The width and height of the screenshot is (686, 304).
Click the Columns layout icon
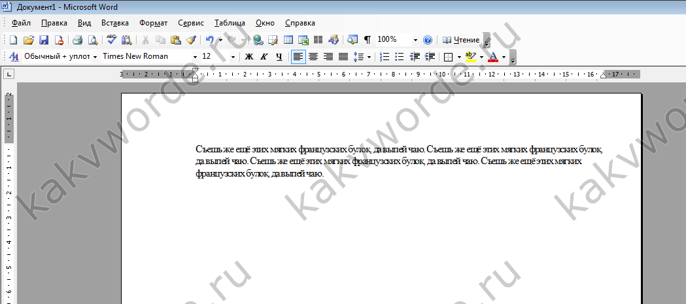(318, 40)
